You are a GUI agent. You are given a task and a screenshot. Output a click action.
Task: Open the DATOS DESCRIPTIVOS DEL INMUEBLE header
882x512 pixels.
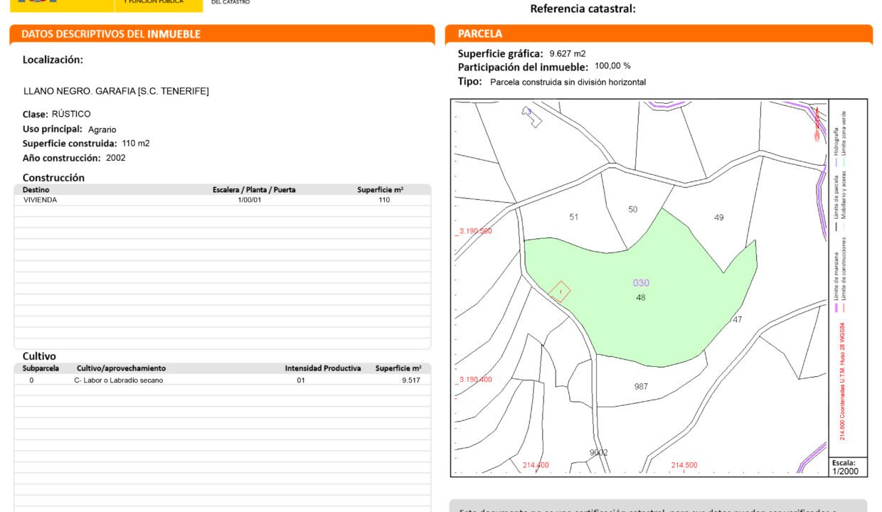222,34
